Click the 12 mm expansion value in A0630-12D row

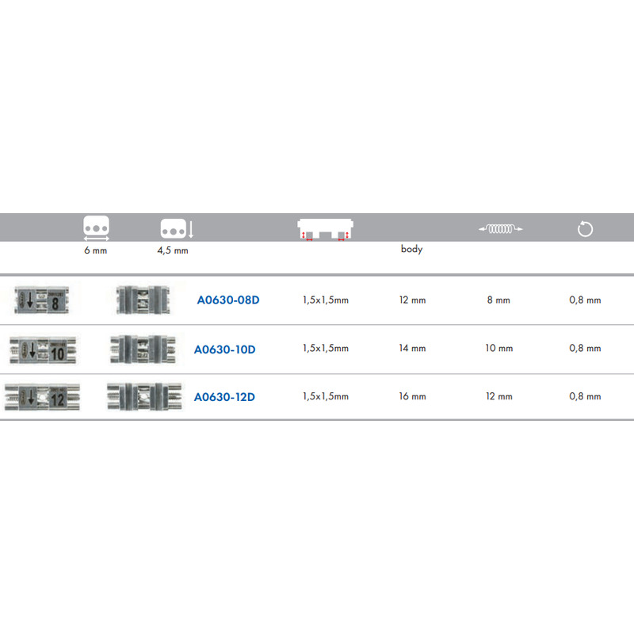point(499,396)
